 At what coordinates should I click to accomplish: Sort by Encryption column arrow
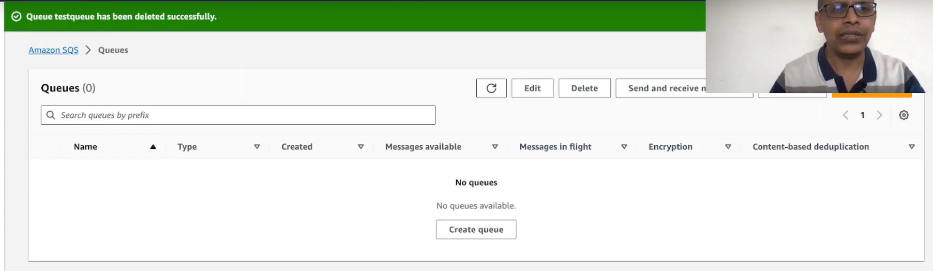pos(728,147)
